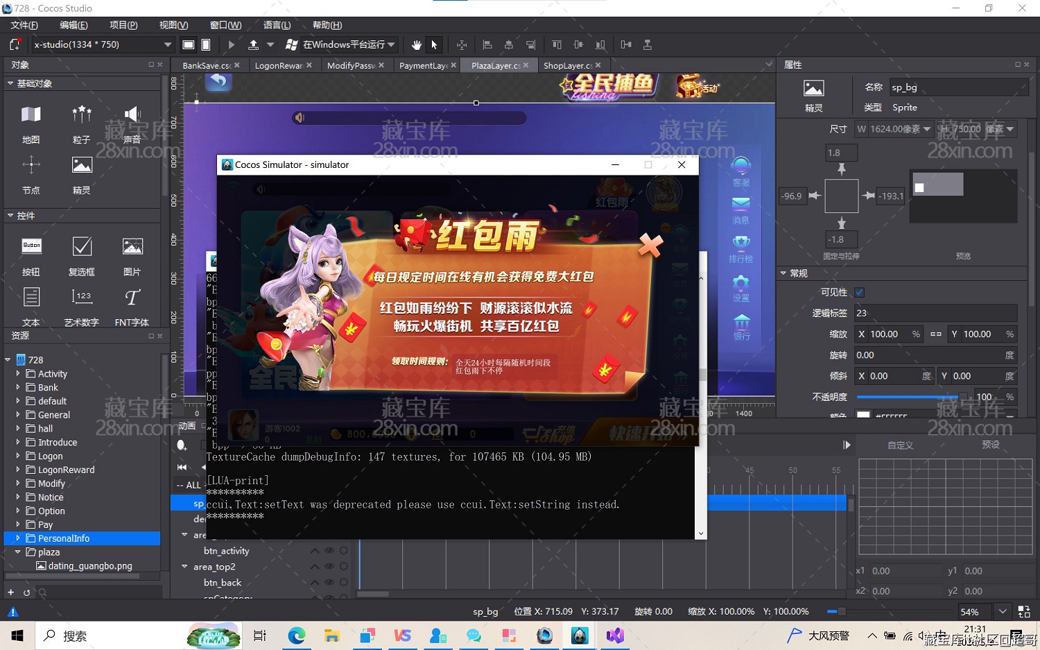Screen dimensions: 1040x650
Task: Toggle lock circle for btn_back
Action: 344,583
